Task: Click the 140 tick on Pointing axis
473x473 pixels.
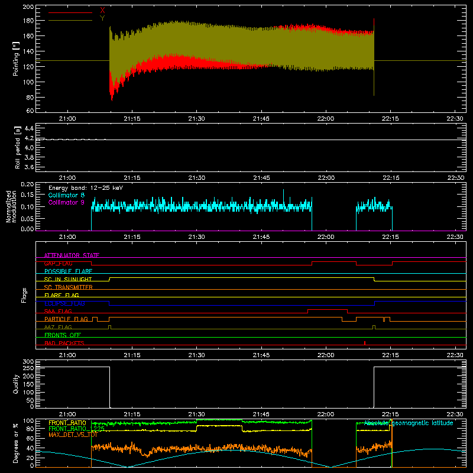Action: (28, 51)
